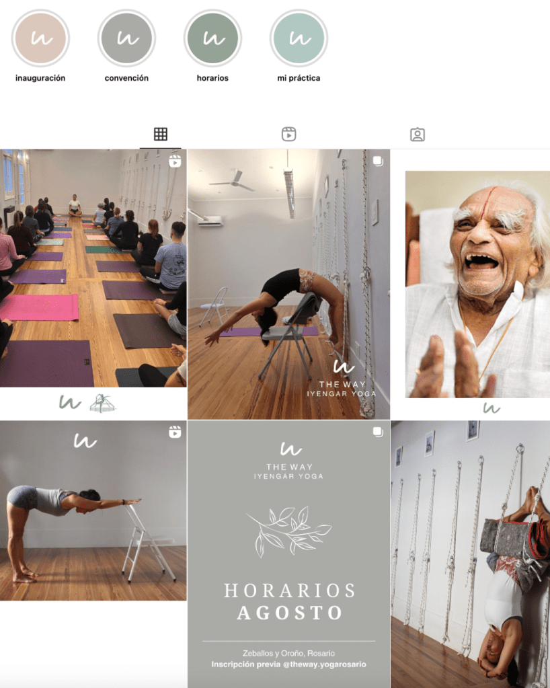This screenshot has height=688, width=550.
Task: Switch to the Reels tab
Action: (x=288, y=135)
